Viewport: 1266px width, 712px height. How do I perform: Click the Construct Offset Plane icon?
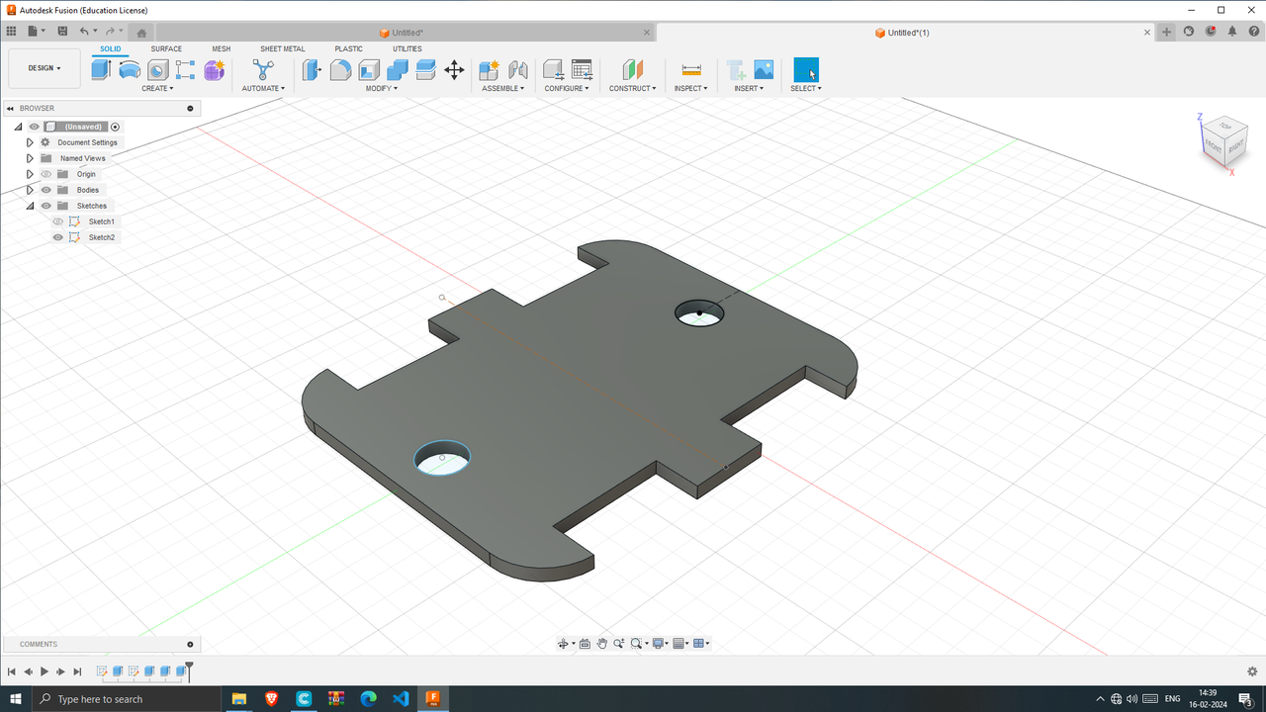tap(632, 69)
